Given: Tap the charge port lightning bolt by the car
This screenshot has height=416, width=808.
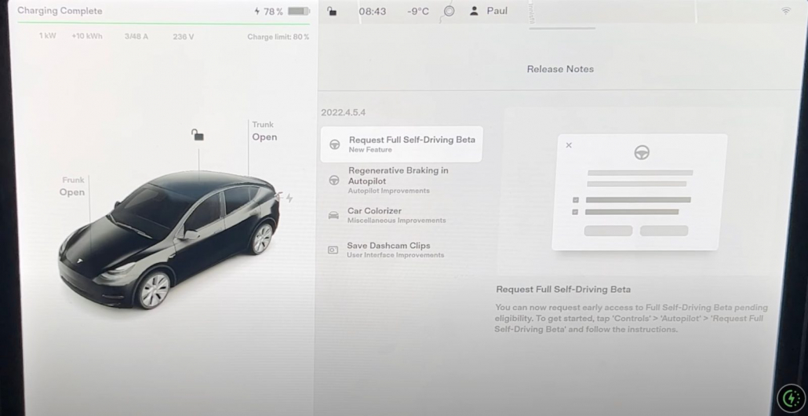Looking at the screenshot, I should (289, 198).
